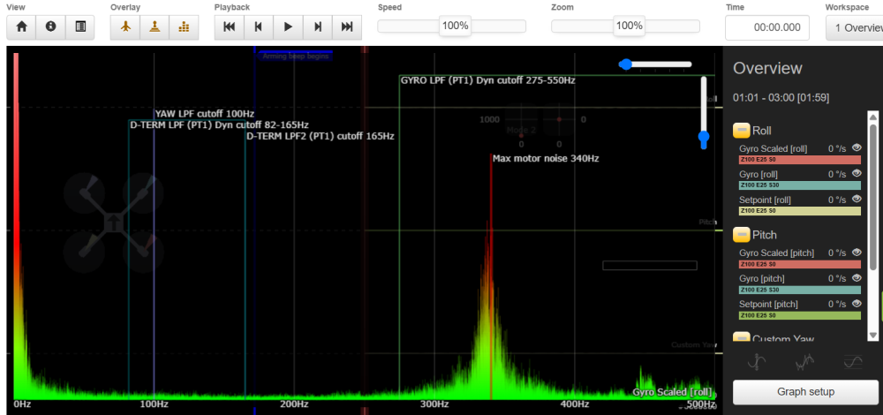Jump to end of the log

click(x=347, y=26)
